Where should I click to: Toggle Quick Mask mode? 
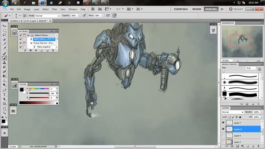pyautogui.click(x=5, y=133)
